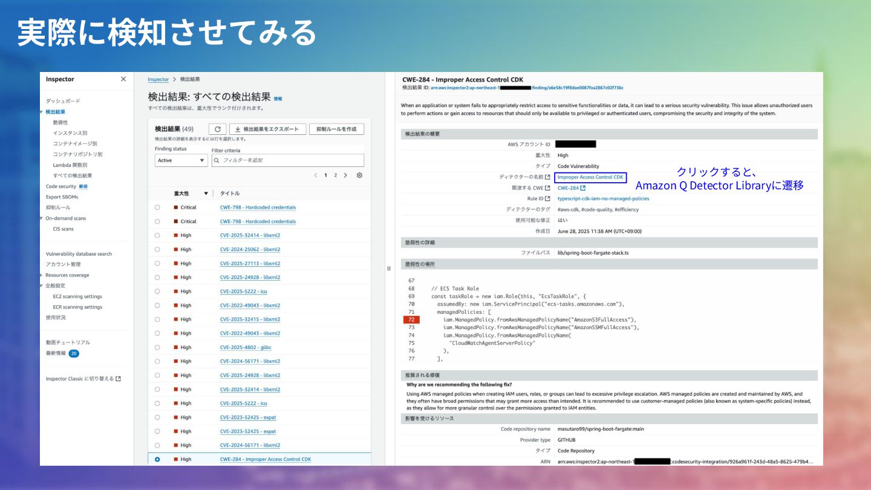The height and width of the screenshot is (490, 871).
Task: Select the radio for CVE-2025-27113 - libxml2
Action: click(x=157, y=263)
